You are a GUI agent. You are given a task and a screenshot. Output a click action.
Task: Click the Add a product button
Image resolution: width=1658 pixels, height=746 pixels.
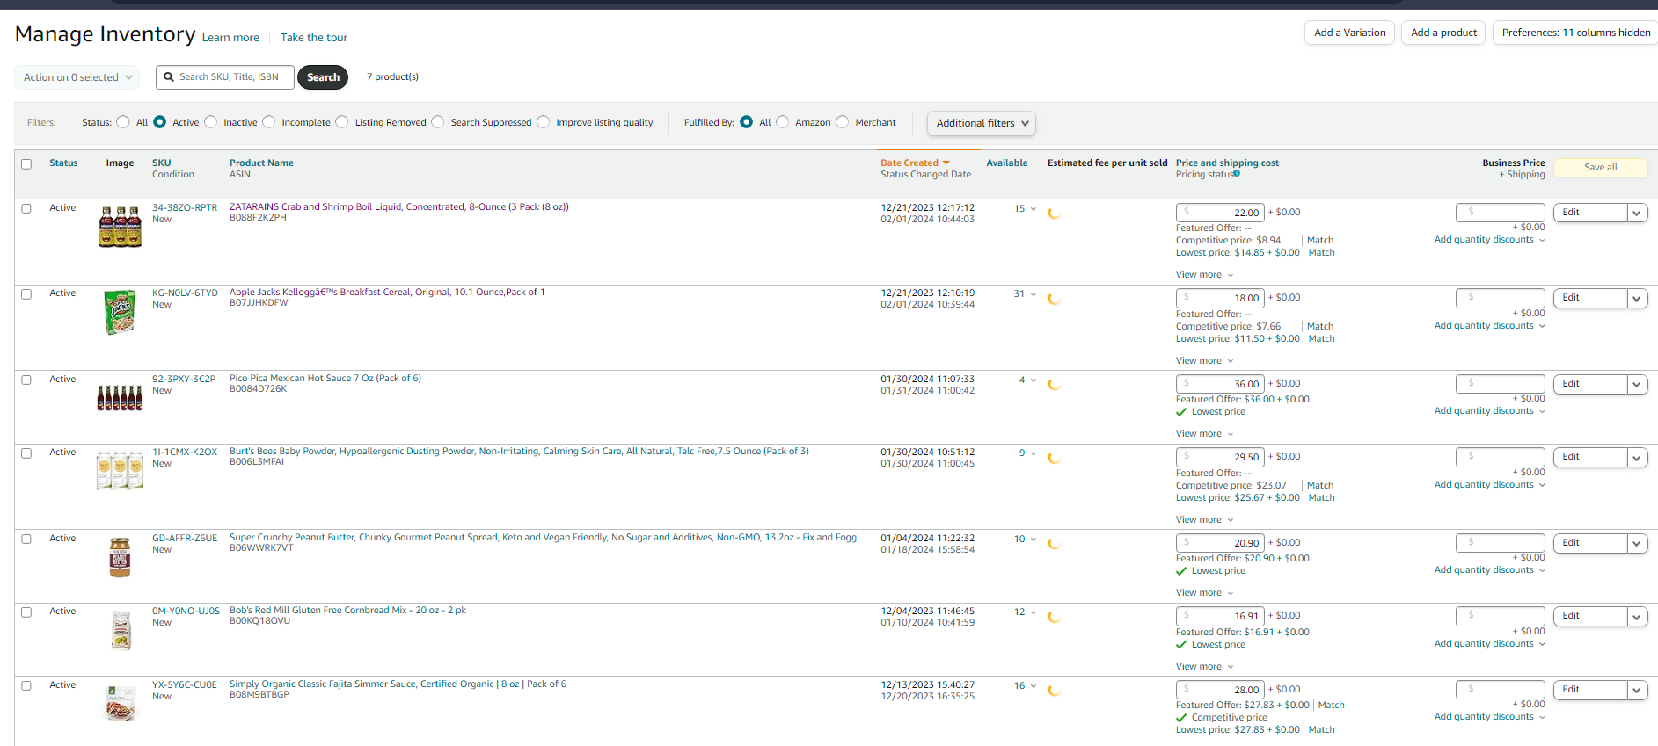(1443, 33)
